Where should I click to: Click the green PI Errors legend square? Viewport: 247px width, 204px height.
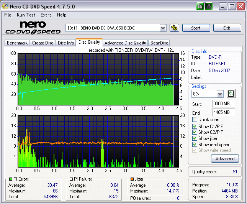tap(11, 179)
